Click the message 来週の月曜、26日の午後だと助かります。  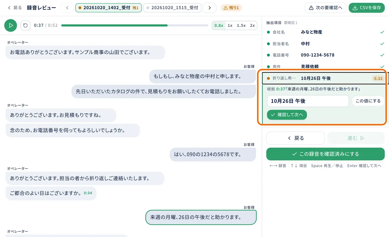point(201,217)
